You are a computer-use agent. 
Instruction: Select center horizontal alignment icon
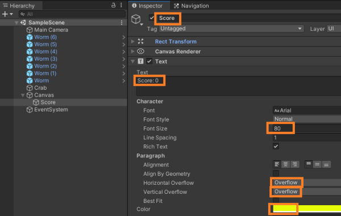(285, 164)
